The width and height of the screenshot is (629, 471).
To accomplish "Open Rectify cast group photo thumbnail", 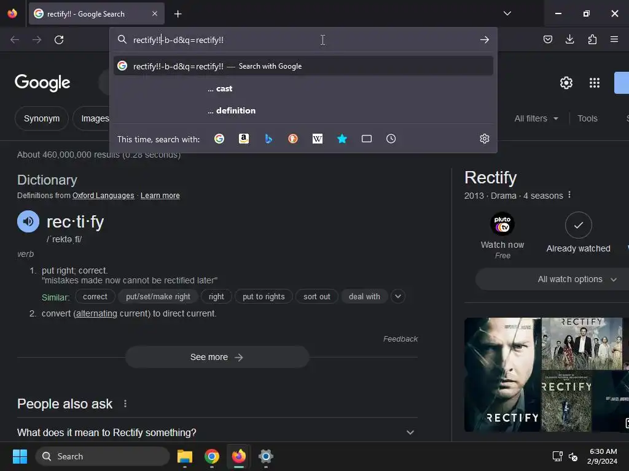I will tap(582, 343).
